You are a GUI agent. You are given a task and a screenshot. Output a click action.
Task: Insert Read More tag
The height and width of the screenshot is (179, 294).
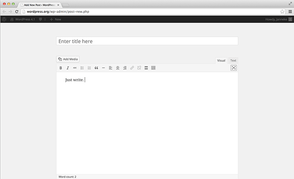pyautogui.click(x=146, y=68)
